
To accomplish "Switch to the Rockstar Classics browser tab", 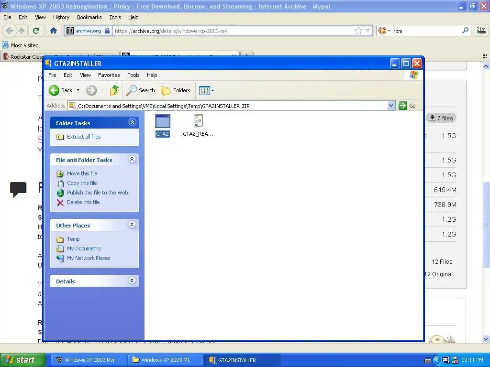I will 23,57.
